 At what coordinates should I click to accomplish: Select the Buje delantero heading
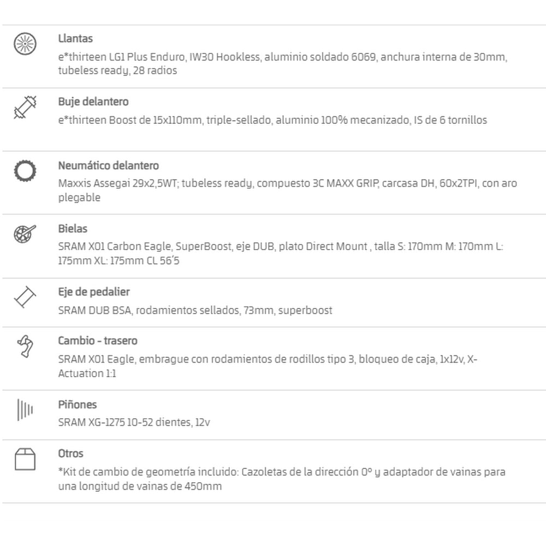(x=93, y=102)
